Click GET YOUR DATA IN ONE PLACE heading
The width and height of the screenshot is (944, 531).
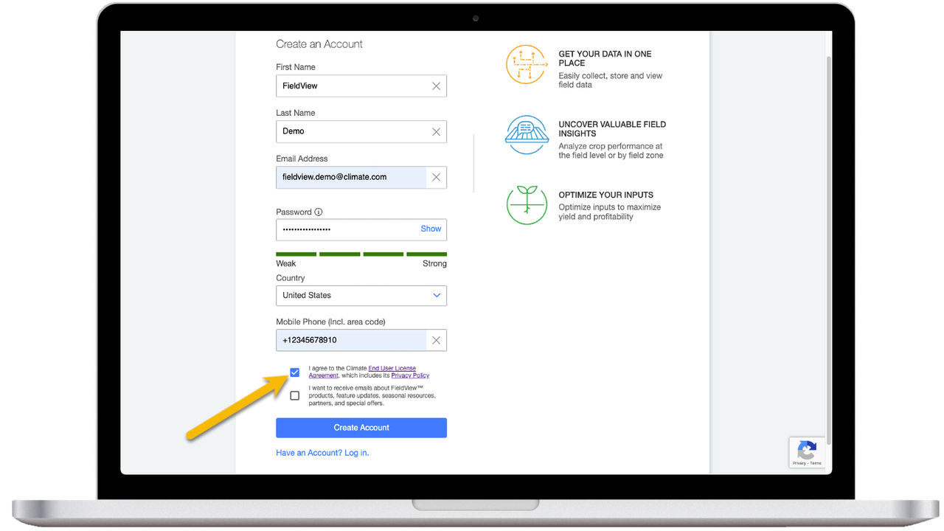click(x=605, y=58)
